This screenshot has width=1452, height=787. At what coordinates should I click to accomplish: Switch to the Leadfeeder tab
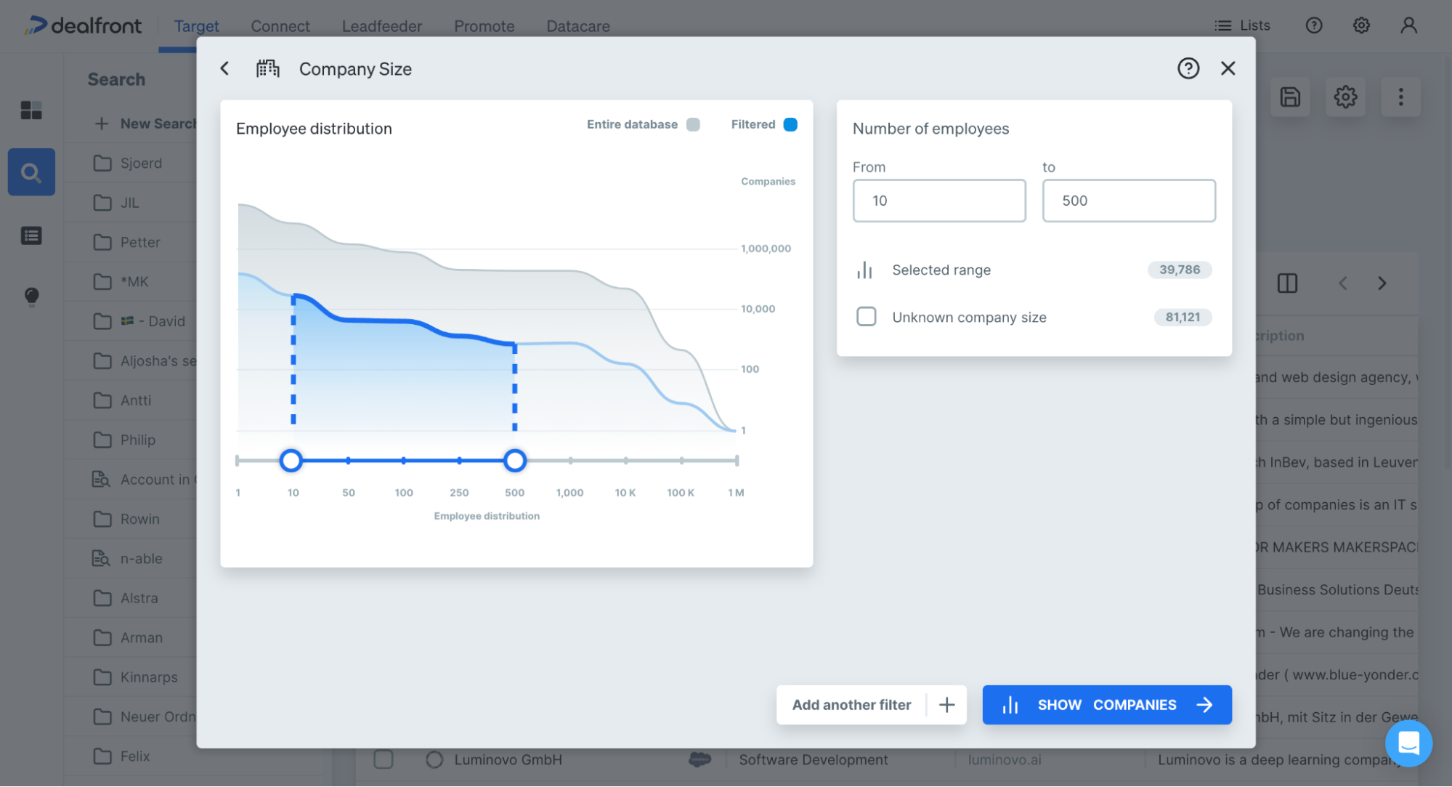pos(381,26)
